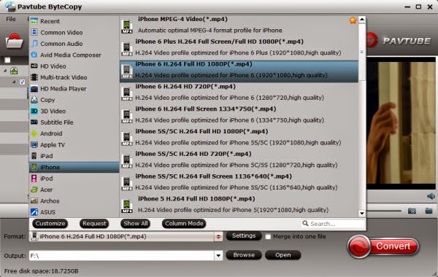Click the MP4 icon of iPhone 5 H.264 Full HD
Screen dimensions: 438x277
click(x=127, y=206)
